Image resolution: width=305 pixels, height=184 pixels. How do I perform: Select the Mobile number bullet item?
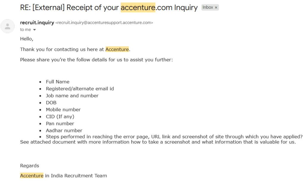point(63,109)
